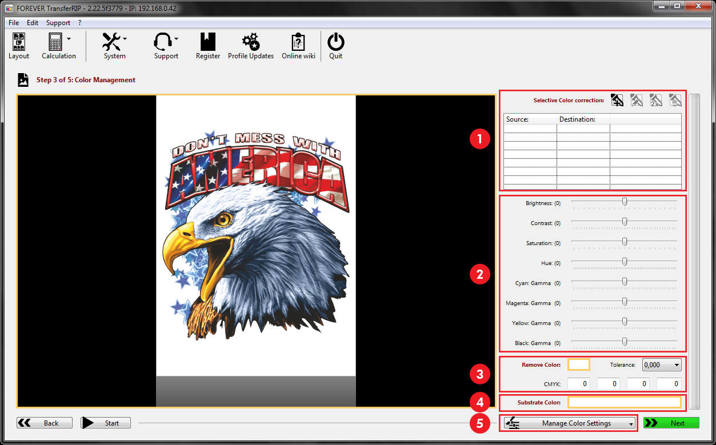
Task: Click the eagle artwork preview image
Action: click(256, 235)
